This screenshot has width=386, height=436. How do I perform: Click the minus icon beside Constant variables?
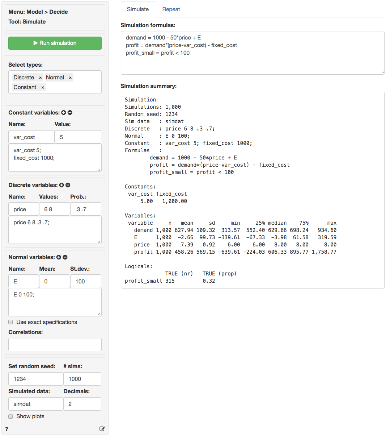[x=70, y=113]
